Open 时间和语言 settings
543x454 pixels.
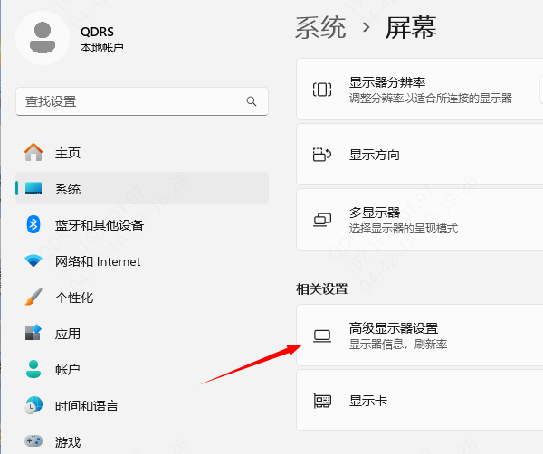(142, 405)
